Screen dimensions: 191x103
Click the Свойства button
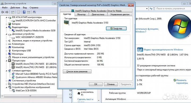[x=116, y=29]
